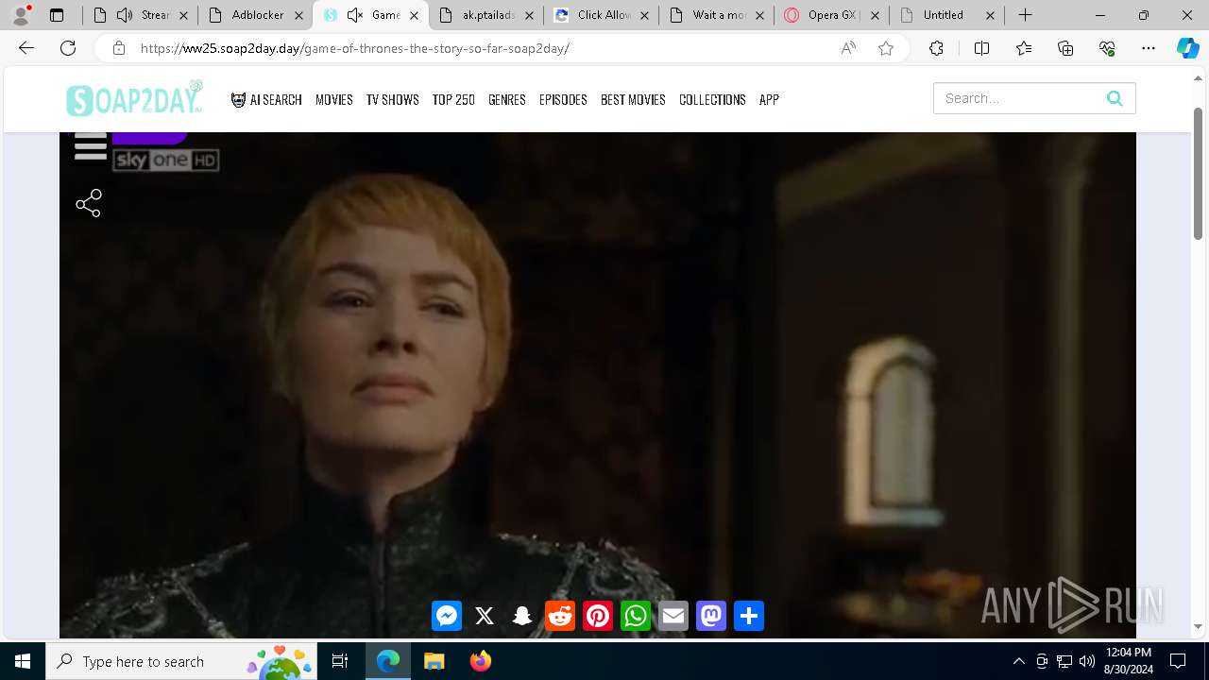The image size is (1209, 680).
Task: Open Edge profile avatar
Action: click(21, 15)
